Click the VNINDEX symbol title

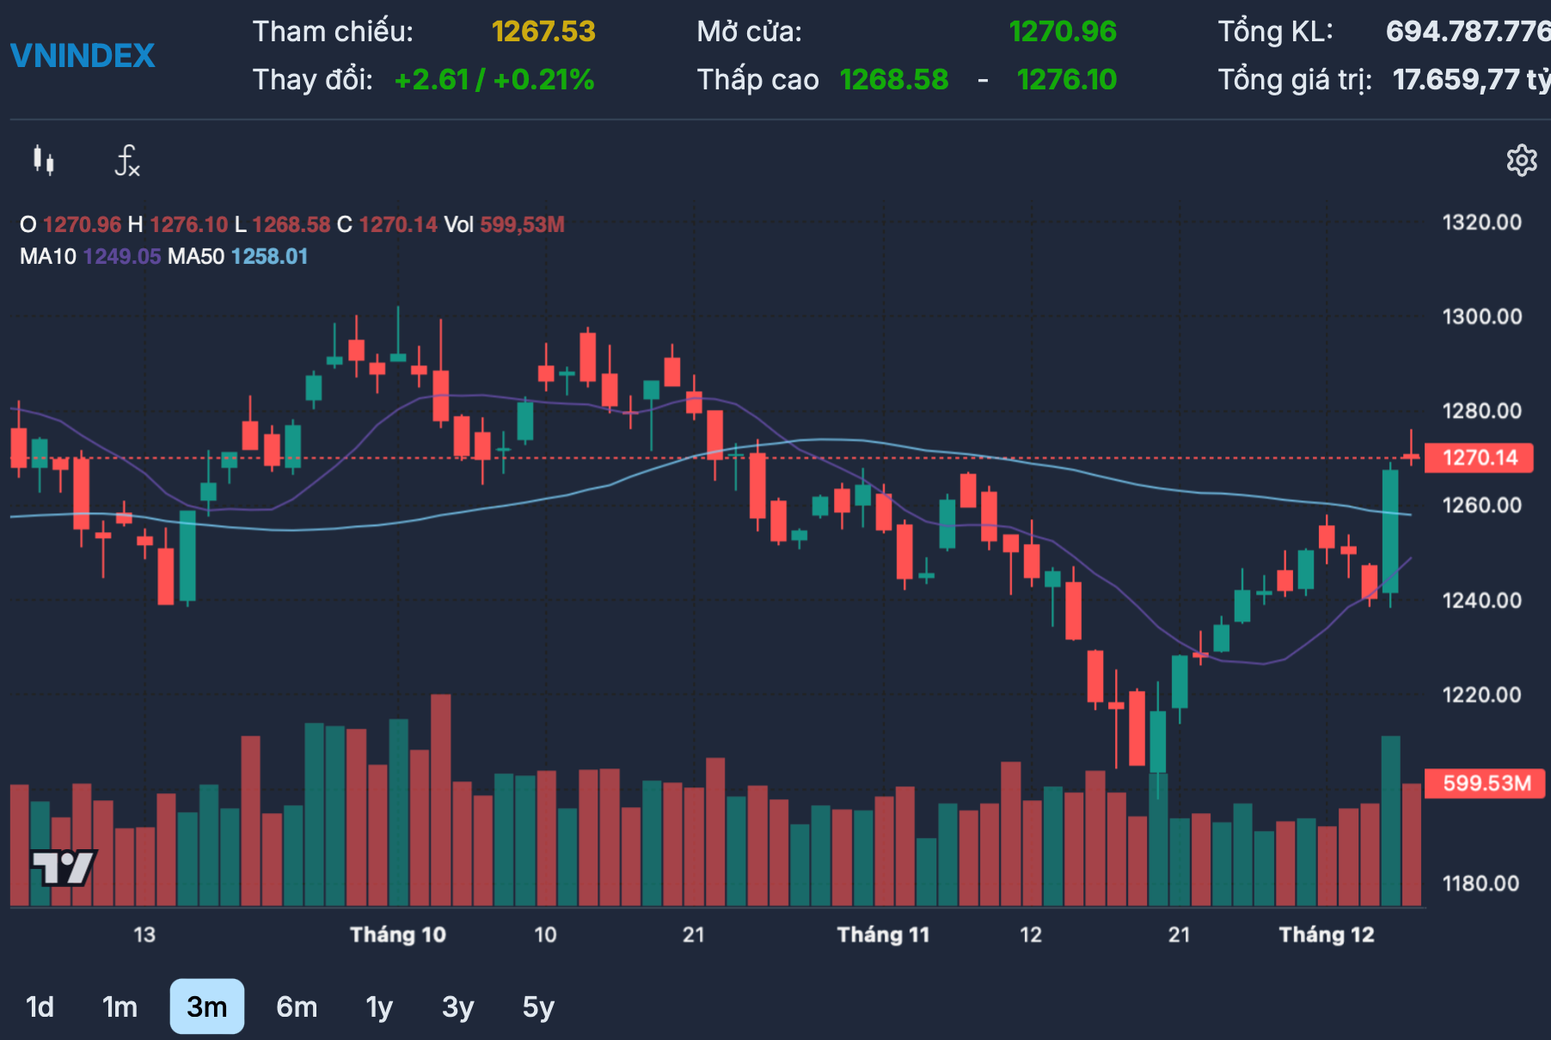[x=83, y=56]
